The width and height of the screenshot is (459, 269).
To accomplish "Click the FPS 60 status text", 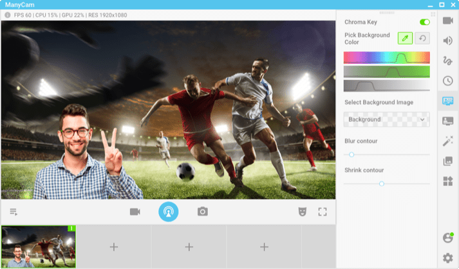I will [x=23, y=15].
